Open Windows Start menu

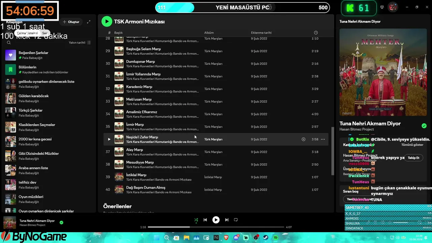pyautogui.click(x=157, y=238)
